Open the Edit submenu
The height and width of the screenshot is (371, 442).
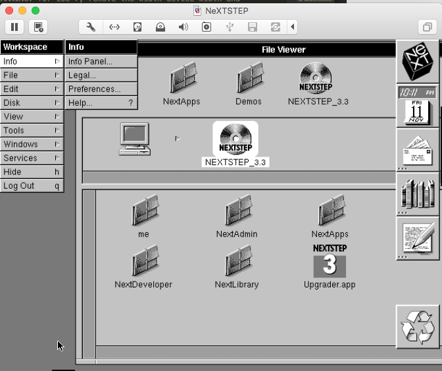tap(32, 89)
